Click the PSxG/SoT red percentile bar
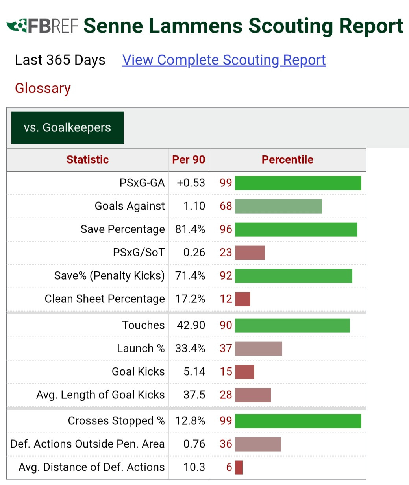The width and height of the screenshot is (409, 485). 250,253
